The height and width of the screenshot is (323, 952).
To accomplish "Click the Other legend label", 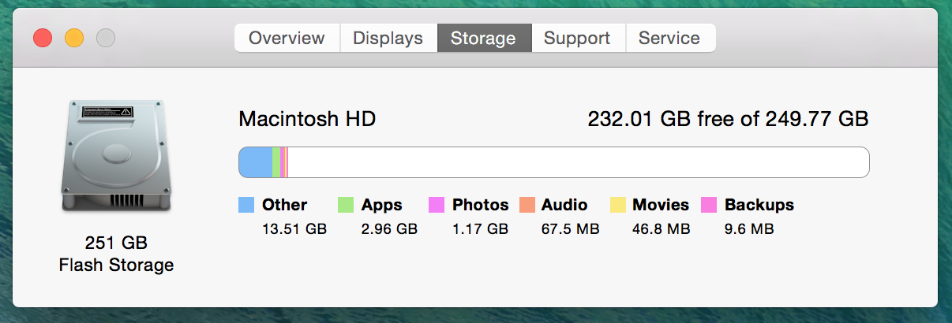I will tap(285, 205).
